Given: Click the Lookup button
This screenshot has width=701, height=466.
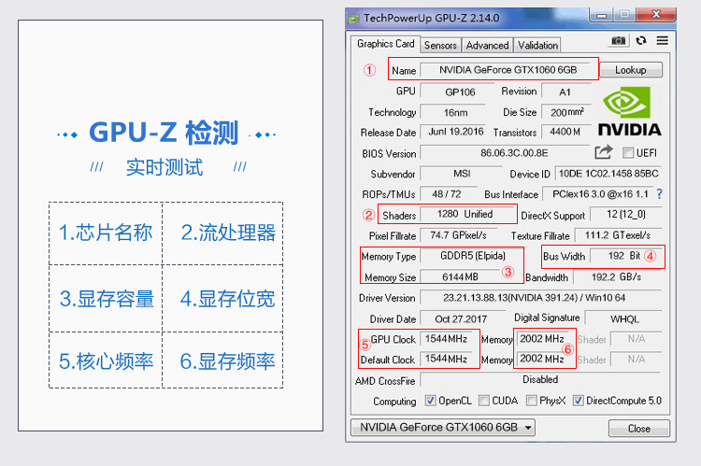Looking at the screenshot, I should click(630, 70).
